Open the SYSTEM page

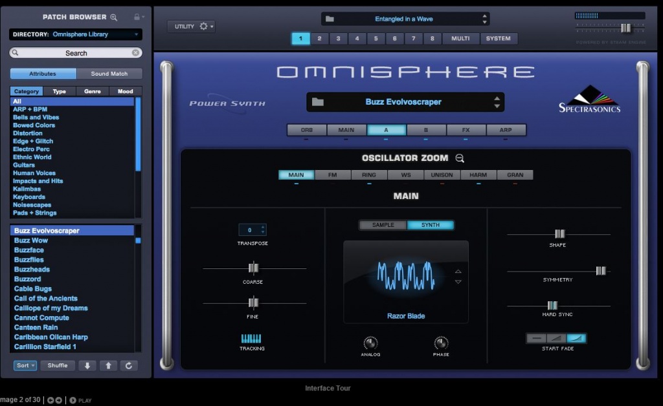coord(498,38)
